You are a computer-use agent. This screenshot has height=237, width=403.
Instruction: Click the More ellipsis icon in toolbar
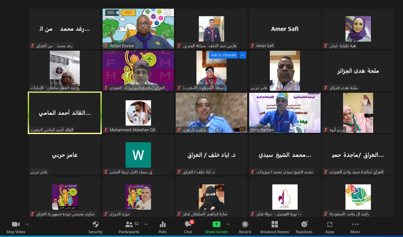pyautogui.click(x=355, y=224)
